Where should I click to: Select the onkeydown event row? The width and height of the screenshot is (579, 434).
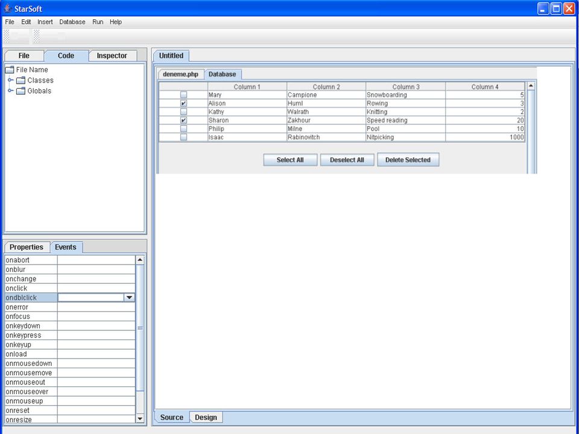point(70,326)
